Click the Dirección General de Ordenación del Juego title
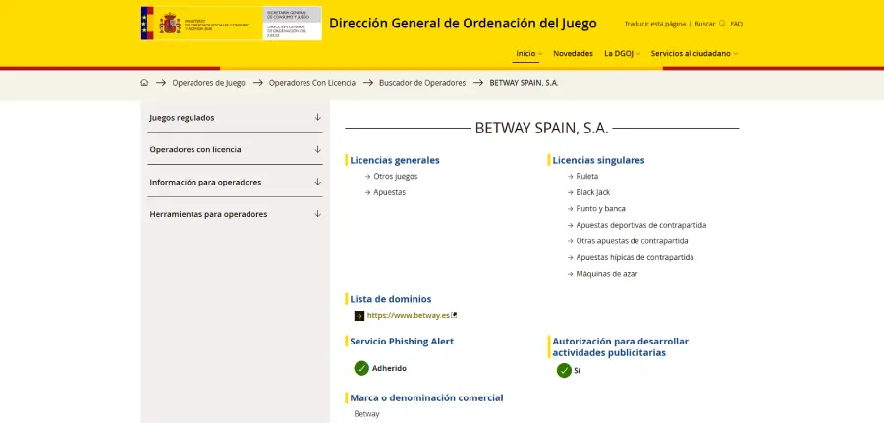 click(463, 24)
